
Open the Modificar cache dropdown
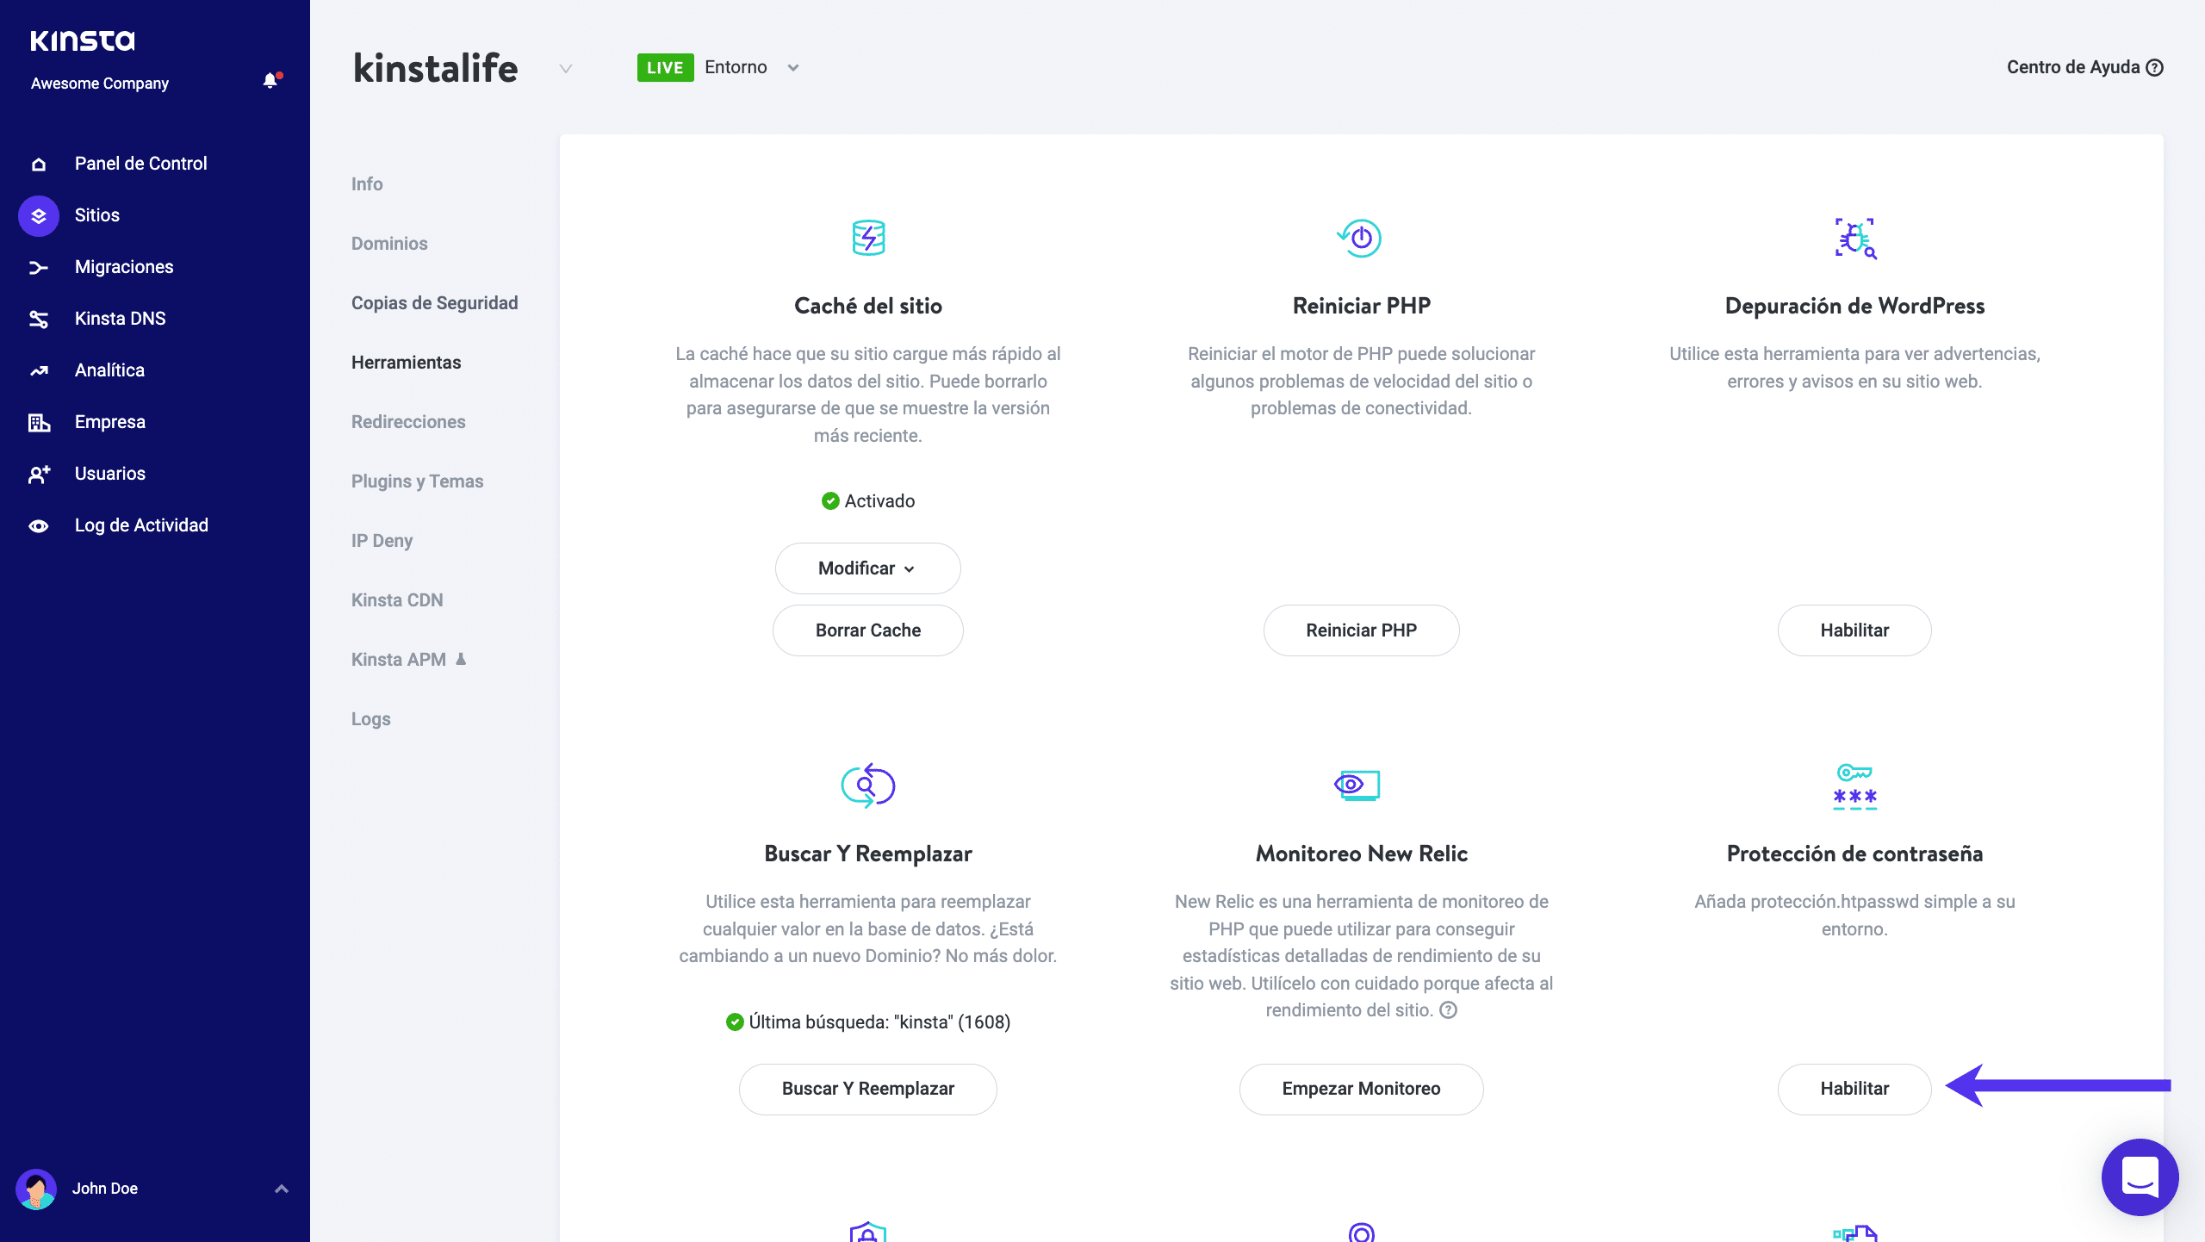(x=867, y=568)
